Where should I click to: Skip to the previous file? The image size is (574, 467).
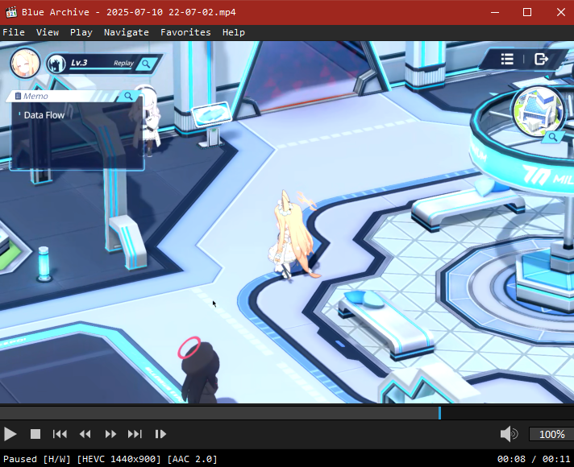pos(60,434)
